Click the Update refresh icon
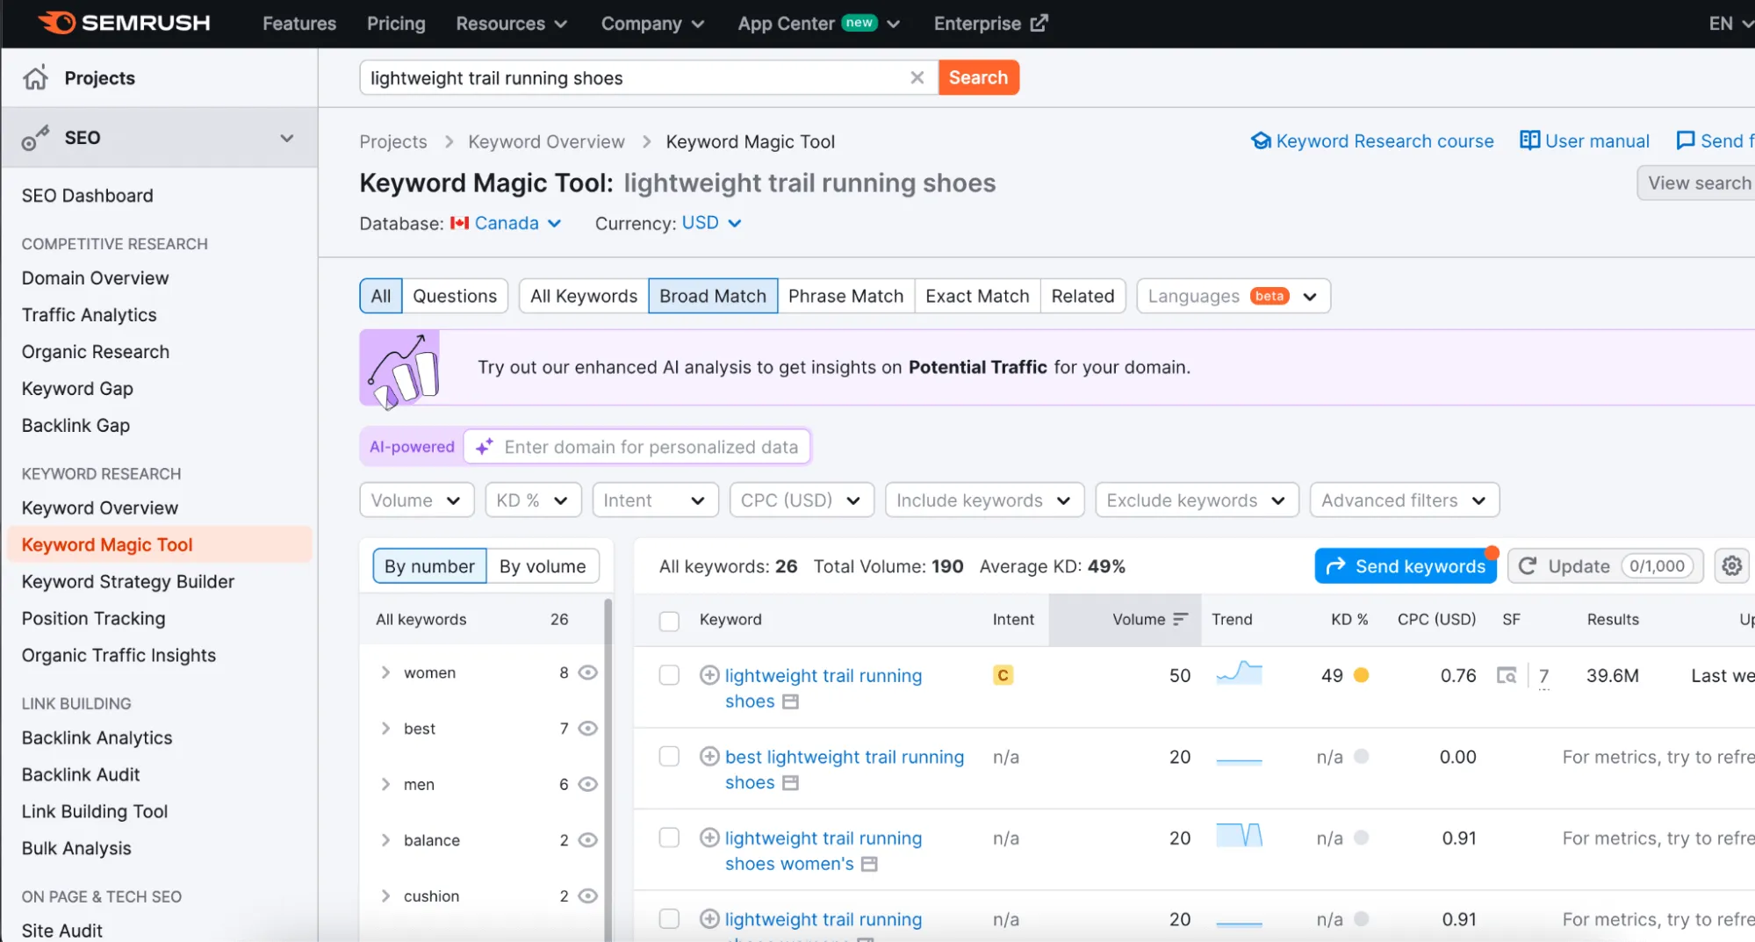The height and width of the screenshot is (942, 1755). click(x=1528, y=565)
